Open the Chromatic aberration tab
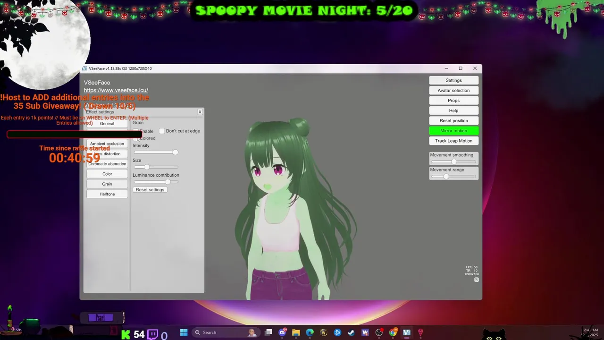Viewport: 604px width, 340px height. point(107,164)
